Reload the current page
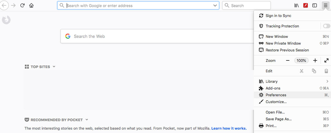The height and width of the screenshot is (133, 331). (22, 5)
